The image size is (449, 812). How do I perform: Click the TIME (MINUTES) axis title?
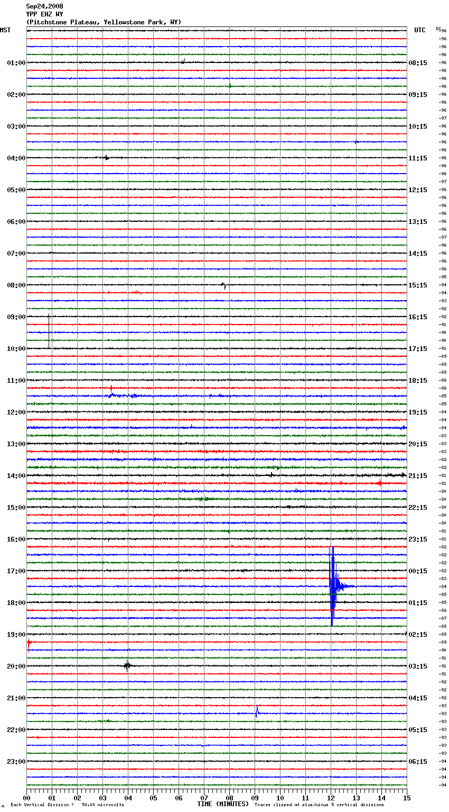pyautogui.click(x=223, y=804)
